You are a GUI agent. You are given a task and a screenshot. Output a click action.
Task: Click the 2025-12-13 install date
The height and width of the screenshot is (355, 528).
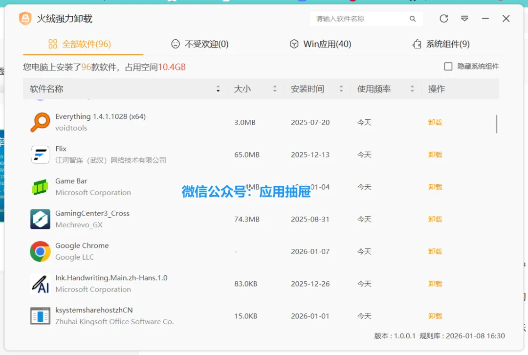tap(310, 155)
